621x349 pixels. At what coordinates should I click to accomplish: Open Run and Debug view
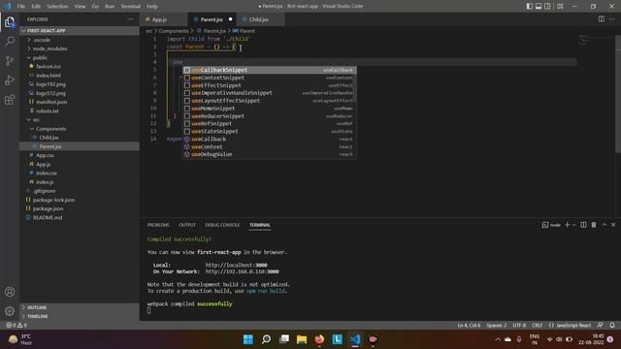[10, 79]
